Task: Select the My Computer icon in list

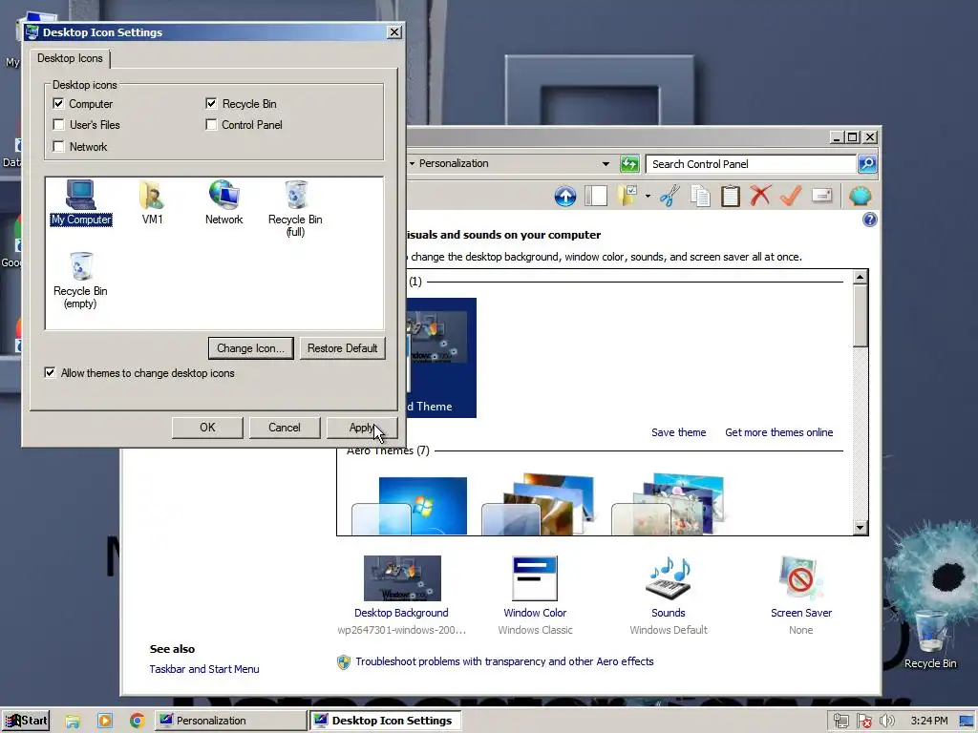Action: [81, 202]
